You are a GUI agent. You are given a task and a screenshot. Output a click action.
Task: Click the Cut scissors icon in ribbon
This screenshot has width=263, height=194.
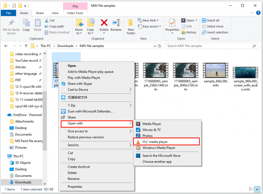(x=46, y=20)
